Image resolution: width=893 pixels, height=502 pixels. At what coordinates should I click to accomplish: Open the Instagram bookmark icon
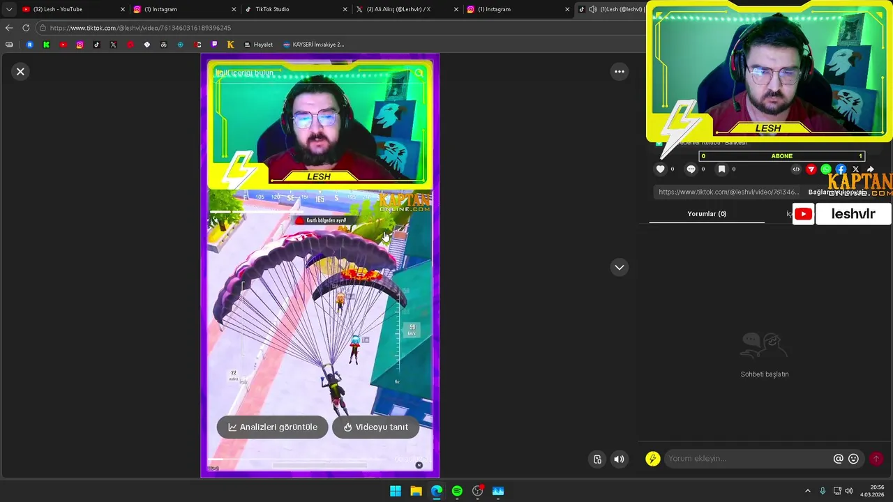click(80, 45)
